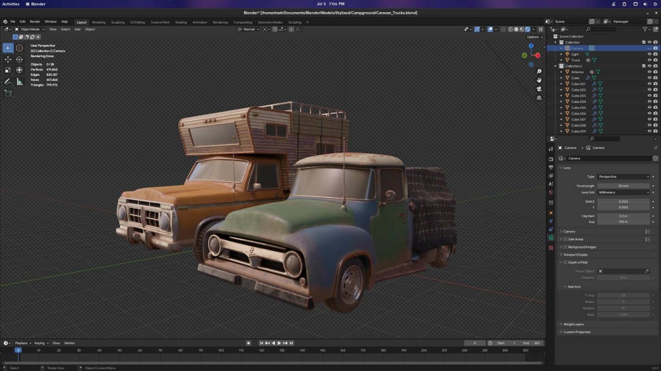661x371 pixels.
Task: Switch to the Modeling workspace tab
Action: point(99,22)
